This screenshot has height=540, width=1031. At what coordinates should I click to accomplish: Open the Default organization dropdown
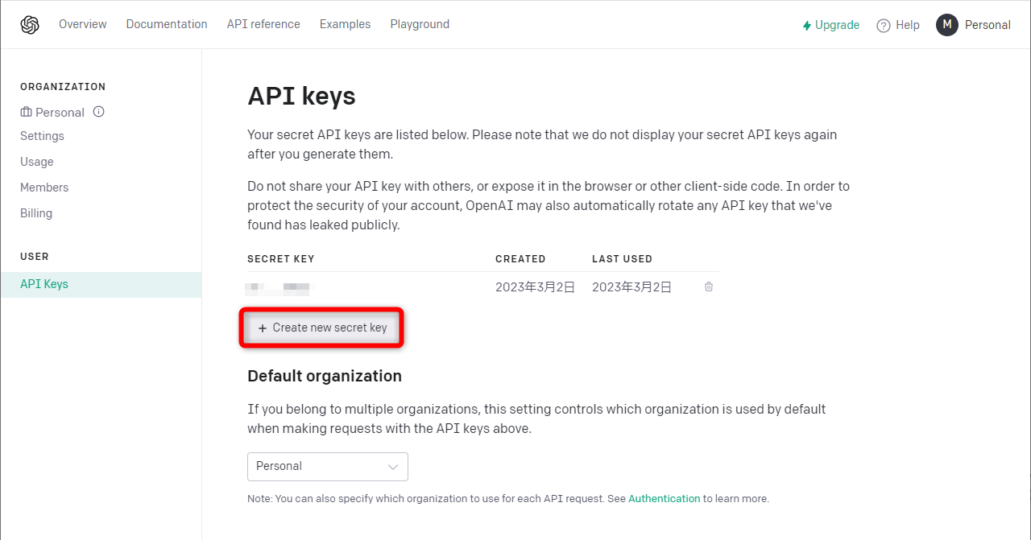pos(327,467)
